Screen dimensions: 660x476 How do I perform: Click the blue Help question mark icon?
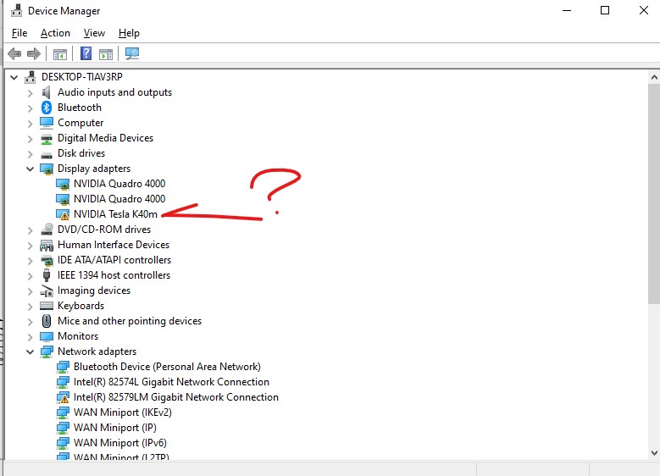coord(86,54)
